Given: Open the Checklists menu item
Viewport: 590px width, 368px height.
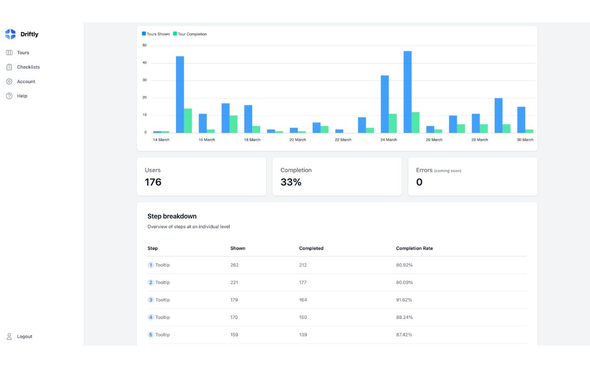Looking at the screenshot, I should tap(28, 67).
